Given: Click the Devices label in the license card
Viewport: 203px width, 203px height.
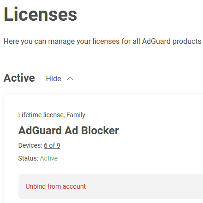Looking at the screenshot, I should point(30,145).
